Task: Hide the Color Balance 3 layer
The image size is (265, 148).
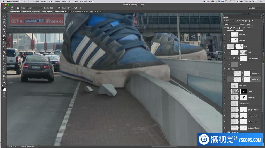Action: pos(225,58)
